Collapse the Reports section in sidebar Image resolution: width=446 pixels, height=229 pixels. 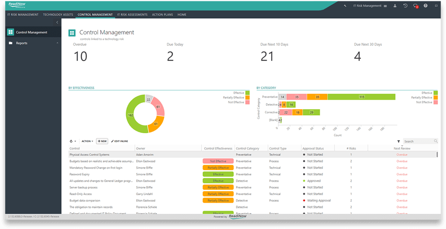point(57,43)
